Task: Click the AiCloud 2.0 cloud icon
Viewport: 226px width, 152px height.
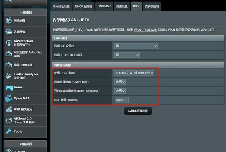Action: coord(9,120)
